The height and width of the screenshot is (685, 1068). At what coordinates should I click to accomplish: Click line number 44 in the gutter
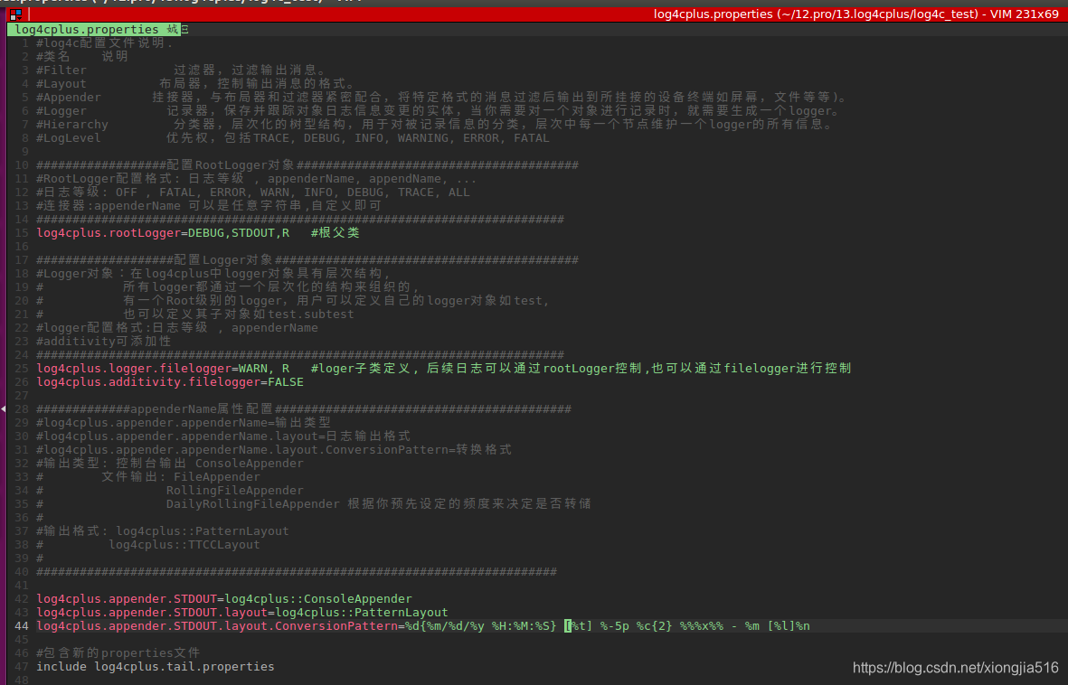(x=20, y=625)
